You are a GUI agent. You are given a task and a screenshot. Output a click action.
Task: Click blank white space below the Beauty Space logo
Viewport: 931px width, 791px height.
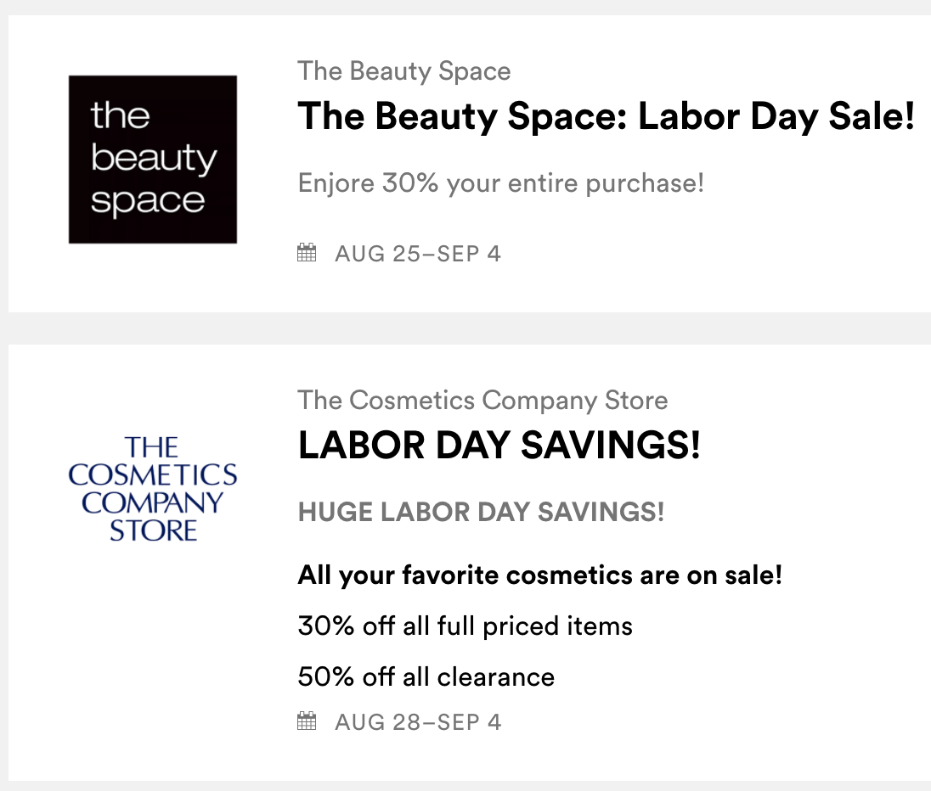153,278
